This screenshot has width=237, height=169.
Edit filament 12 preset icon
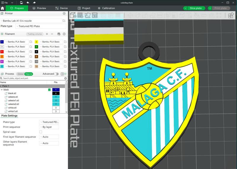[x=65, y=66]
